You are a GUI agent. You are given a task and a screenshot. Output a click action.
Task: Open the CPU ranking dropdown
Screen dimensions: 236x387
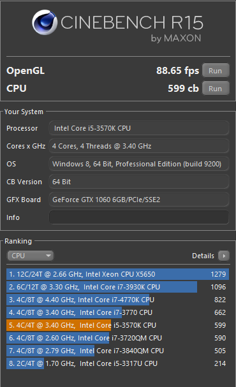tap(30, 256)
